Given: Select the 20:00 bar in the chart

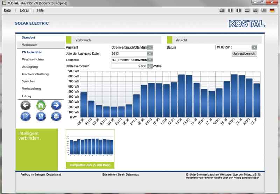Looking at the screenshot, I should (234, 96).
